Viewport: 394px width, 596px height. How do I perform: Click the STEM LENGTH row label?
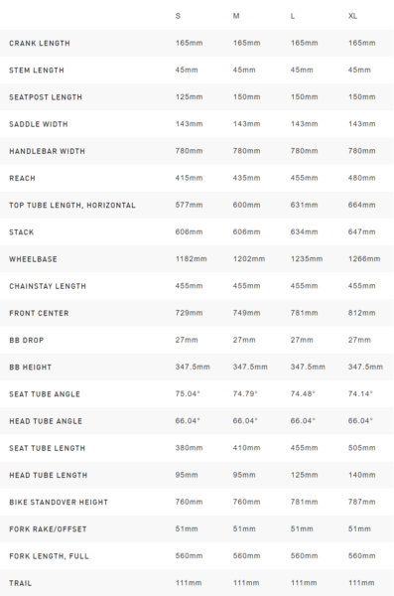[37, 71]
